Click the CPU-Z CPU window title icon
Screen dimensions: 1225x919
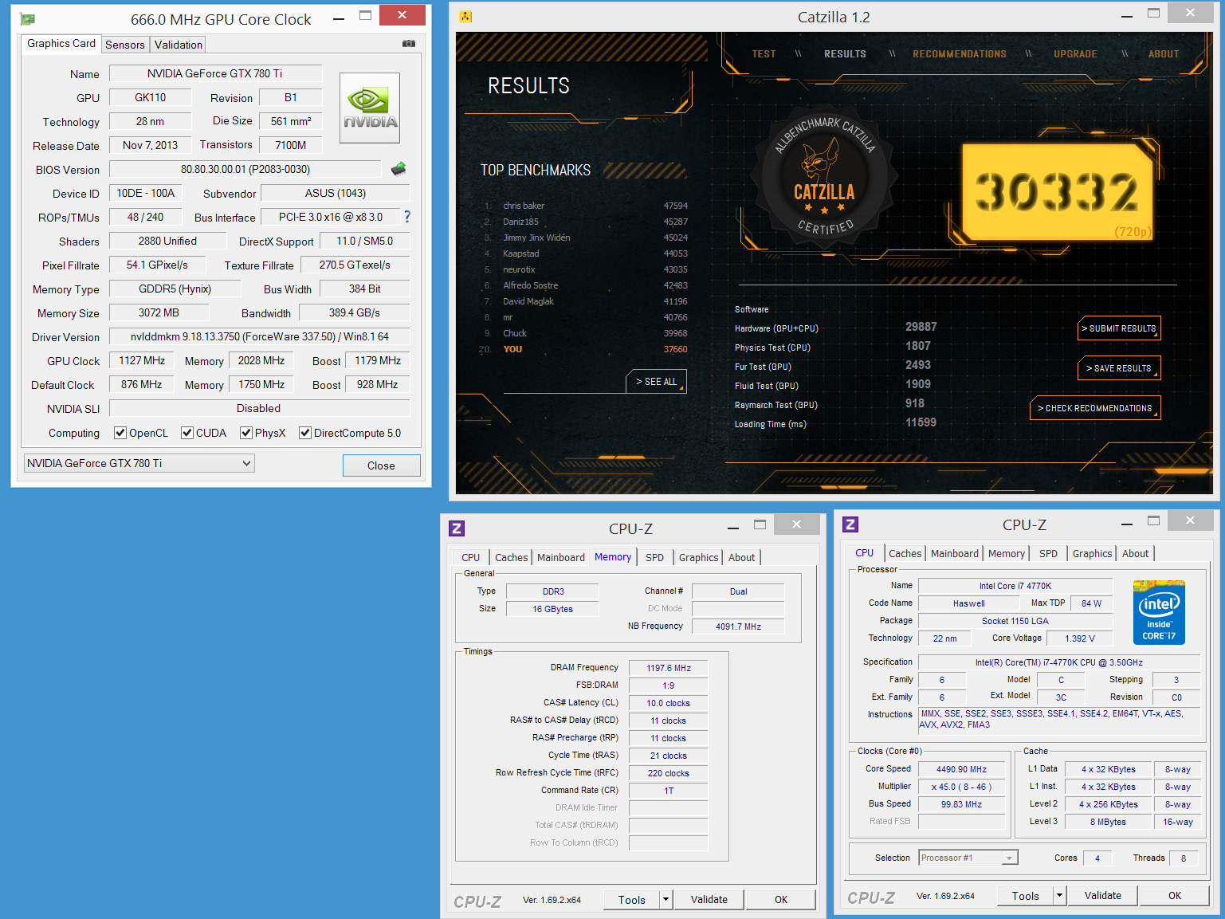pos(850,524)
